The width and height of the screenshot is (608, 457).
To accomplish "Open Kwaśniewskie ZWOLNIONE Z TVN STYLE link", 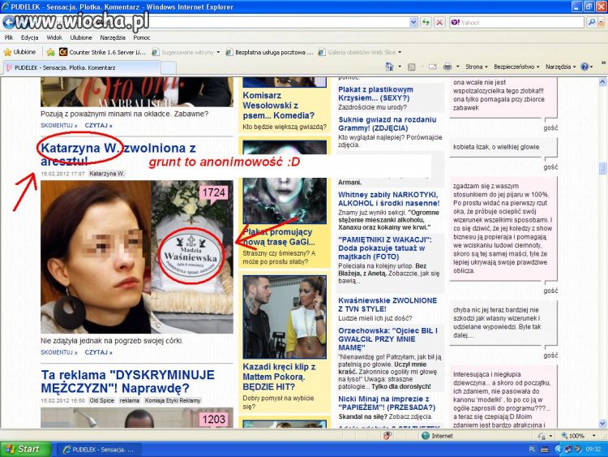I will (x=387, y=304).
